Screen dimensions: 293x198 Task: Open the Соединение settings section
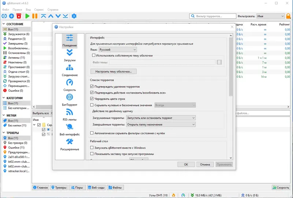70,70
